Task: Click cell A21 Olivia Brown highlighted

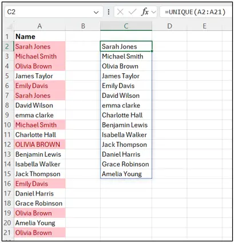Action: point(39,233)
